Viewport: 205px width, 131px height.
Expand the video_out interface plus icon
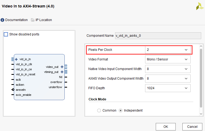click(62, 67)
